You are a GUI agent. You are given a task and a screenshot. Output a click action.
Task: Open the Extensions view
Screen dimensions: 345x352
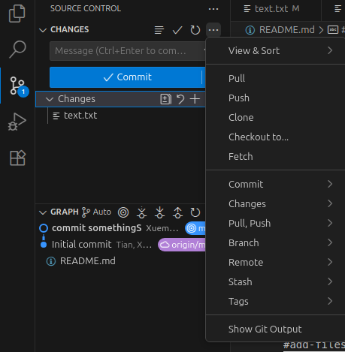tap(17, 158)
